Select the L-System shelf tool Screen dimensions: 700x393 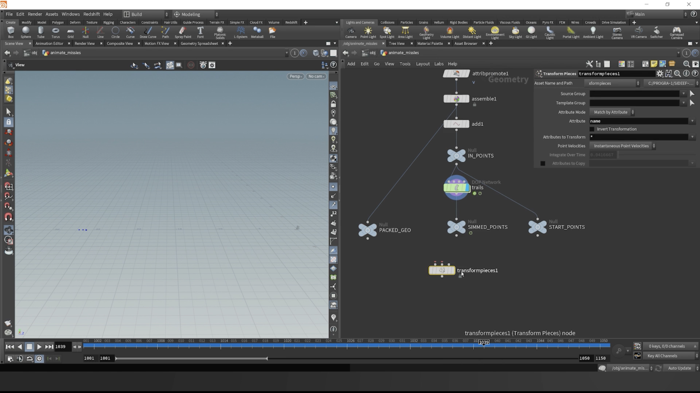point(240,32)
